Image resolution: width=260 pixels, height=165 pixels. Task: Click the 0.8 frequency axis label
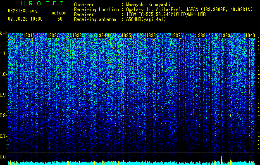coord(3,115)
